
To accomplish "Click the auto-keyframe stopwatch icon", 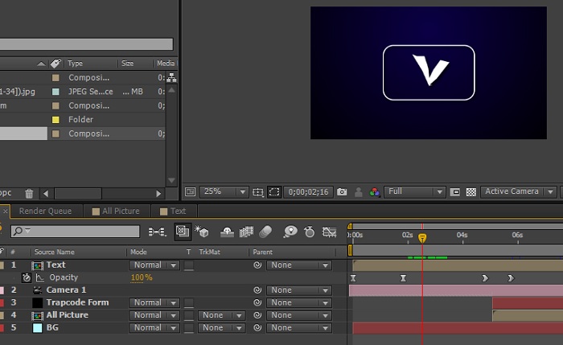I will (309, 232).
